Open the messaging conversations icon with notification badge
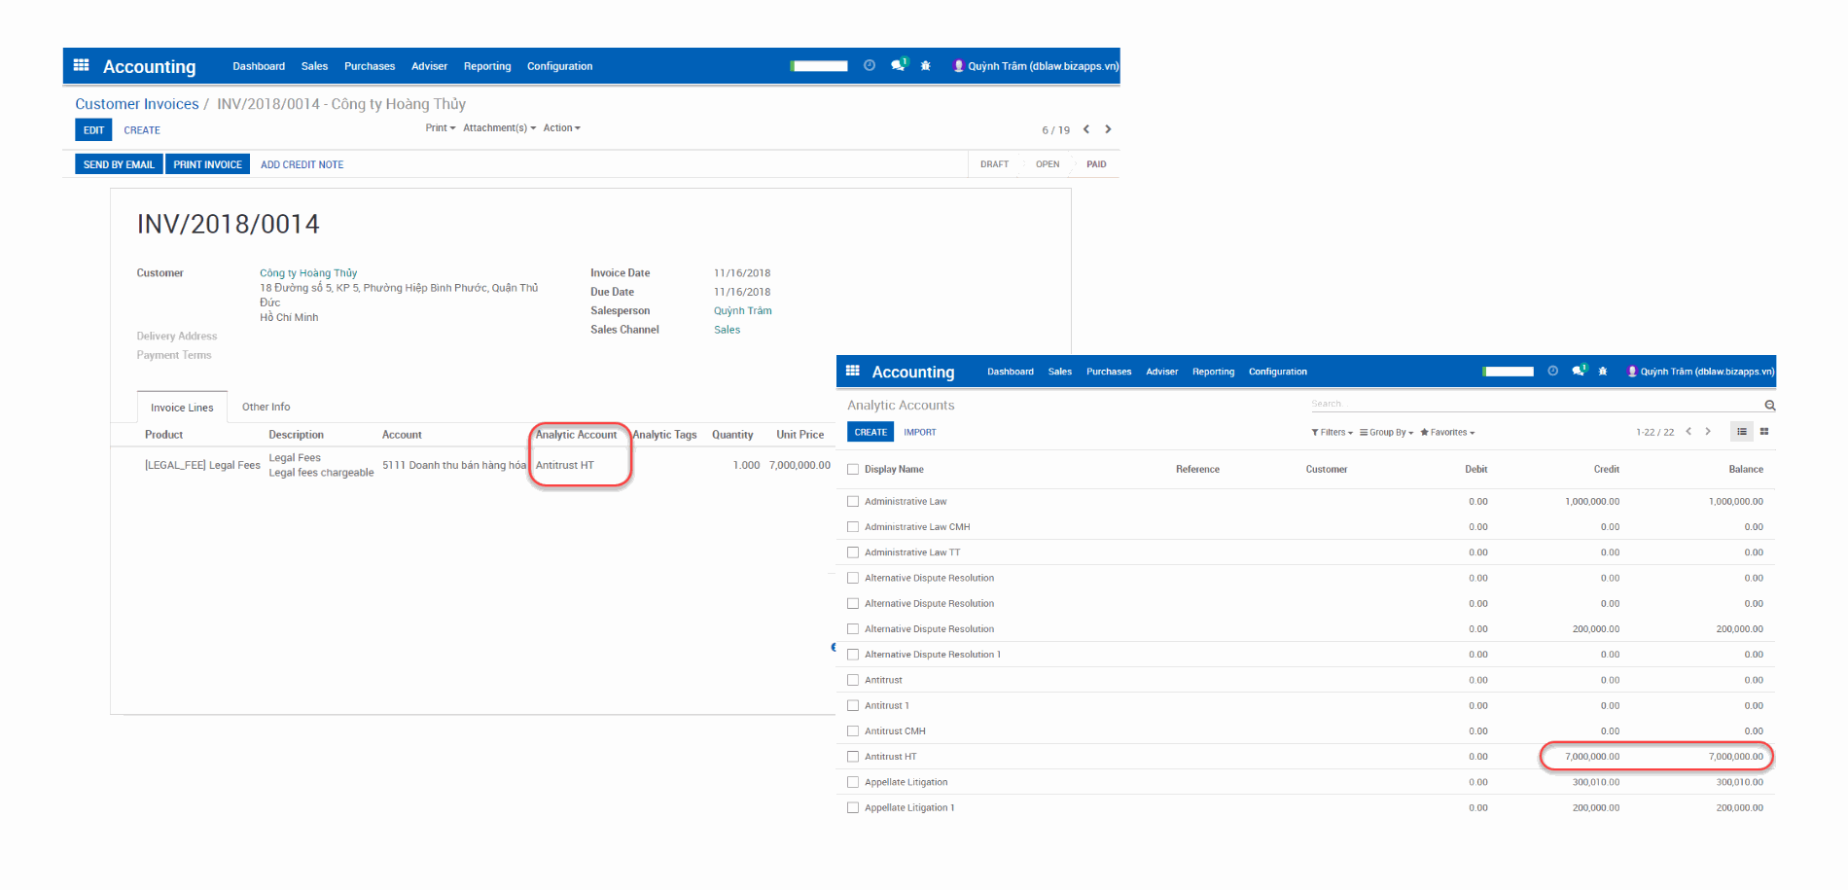 pyautogui.click(x=897, y=66)
